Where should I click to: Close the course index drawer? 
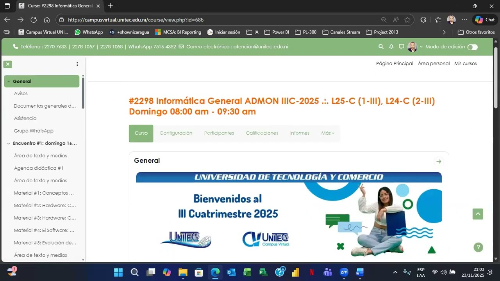point(8,64)
